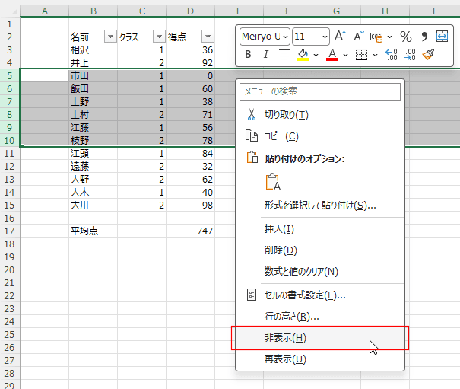Choose 数式と値のクリア(N)
The width and height of the screenshot is (460, 389).
click(x=320, y=272)
